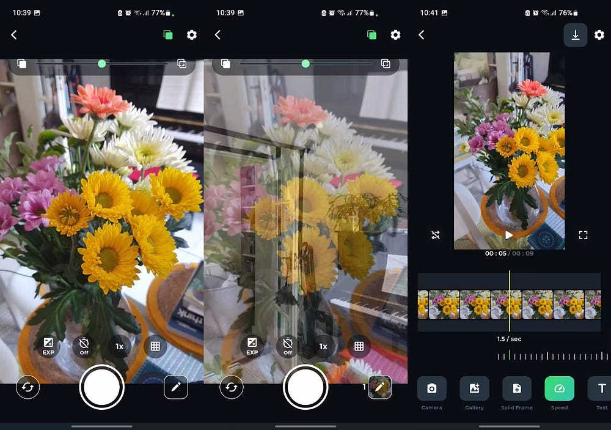Tap the download export button
The width and height of the screenshot is (611, 430).
[x=576, y=35]
